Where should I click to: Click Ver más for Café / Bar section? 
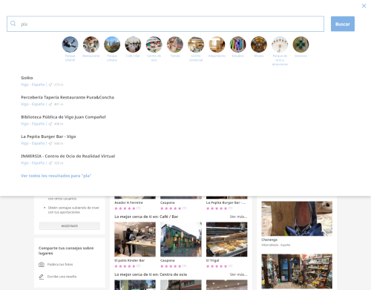pyautogui.click(x=238, y=217)
